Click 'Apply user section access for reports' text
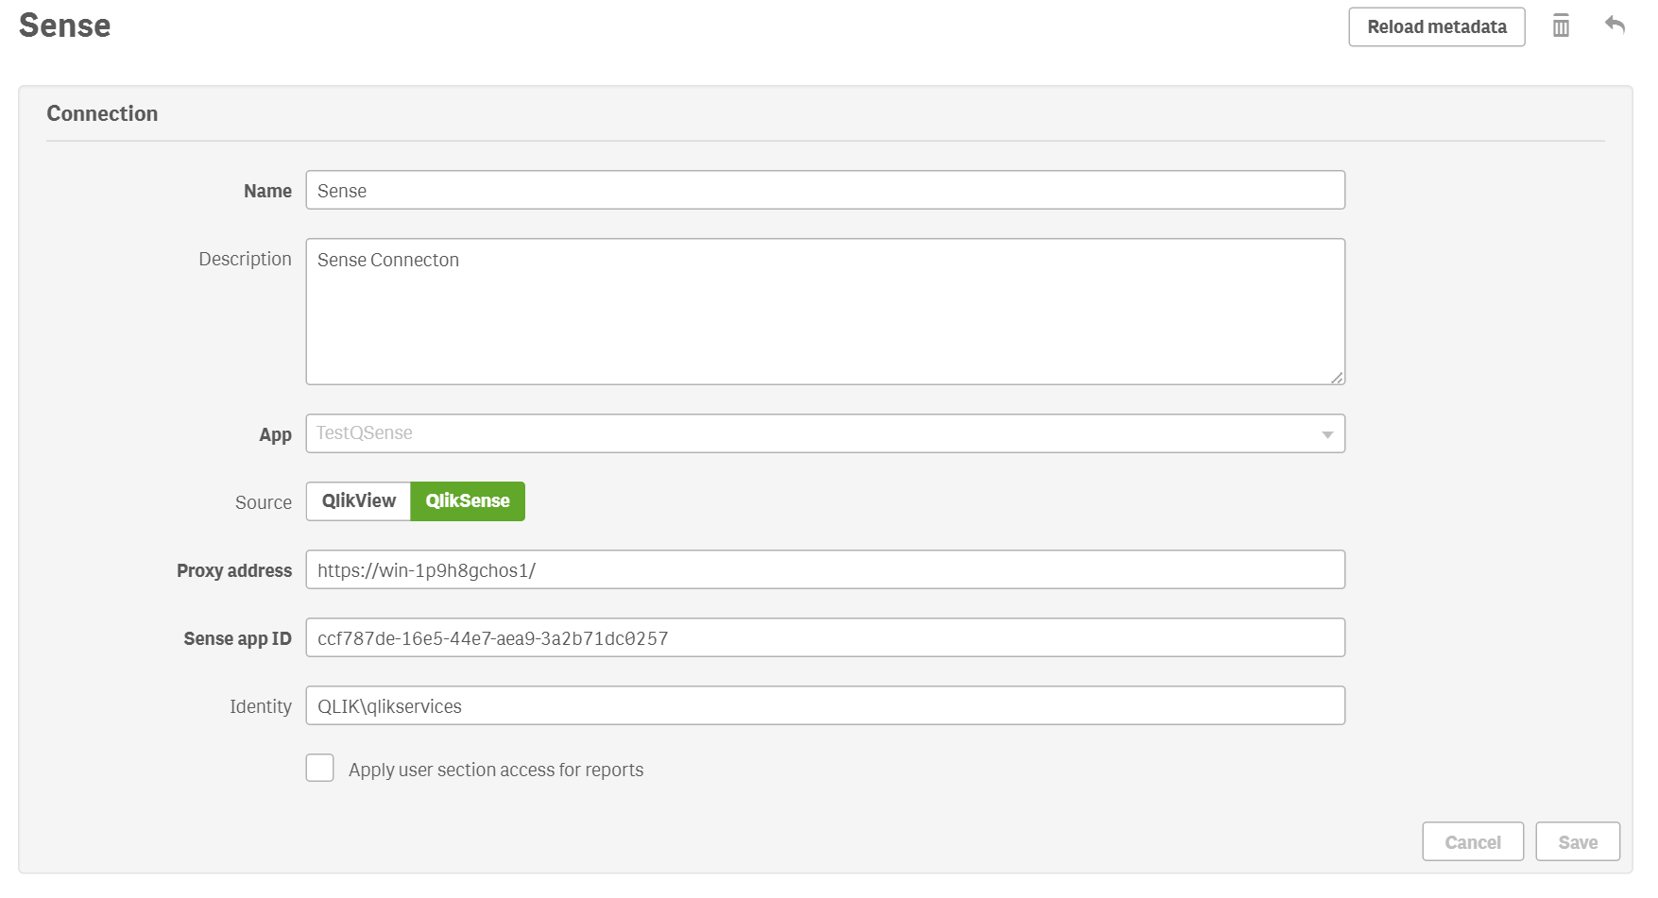 (x=496, y=770)
